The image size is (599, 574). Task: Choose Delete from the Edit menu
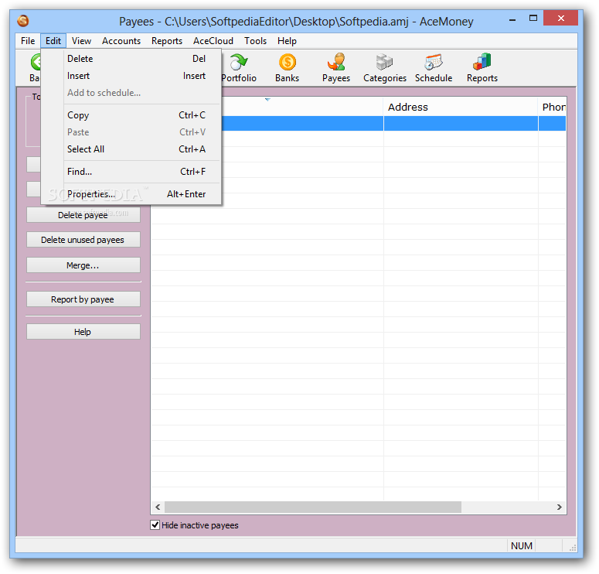pos(131,59)
